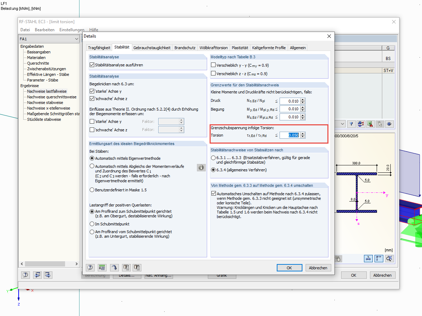Enable second-order effects for 'starke' Achse y

click(x=92, y=121)
